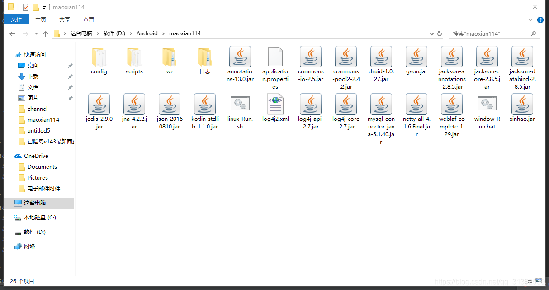Viewport: 549px width, 290px height.
Task: Select log4j-core-2.7.jar file
Action: pyautogui.click(x=346, y=112)
